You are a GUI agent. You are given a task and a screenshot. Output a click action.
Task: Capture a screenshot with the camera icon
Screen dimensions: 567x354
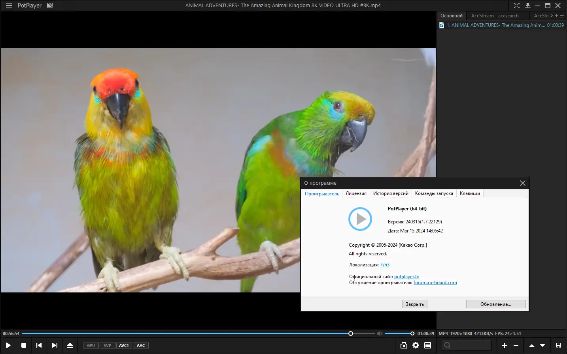404,345
